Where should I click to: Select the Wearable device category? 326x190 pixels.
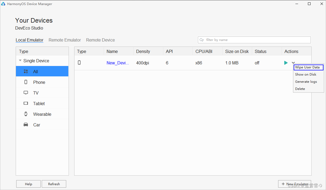pos(42,114)
